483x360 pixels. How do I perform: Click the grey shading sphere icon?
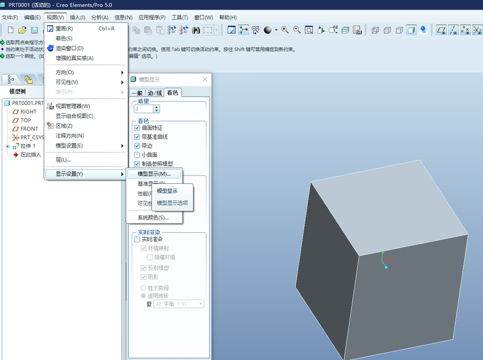(267, 30)
